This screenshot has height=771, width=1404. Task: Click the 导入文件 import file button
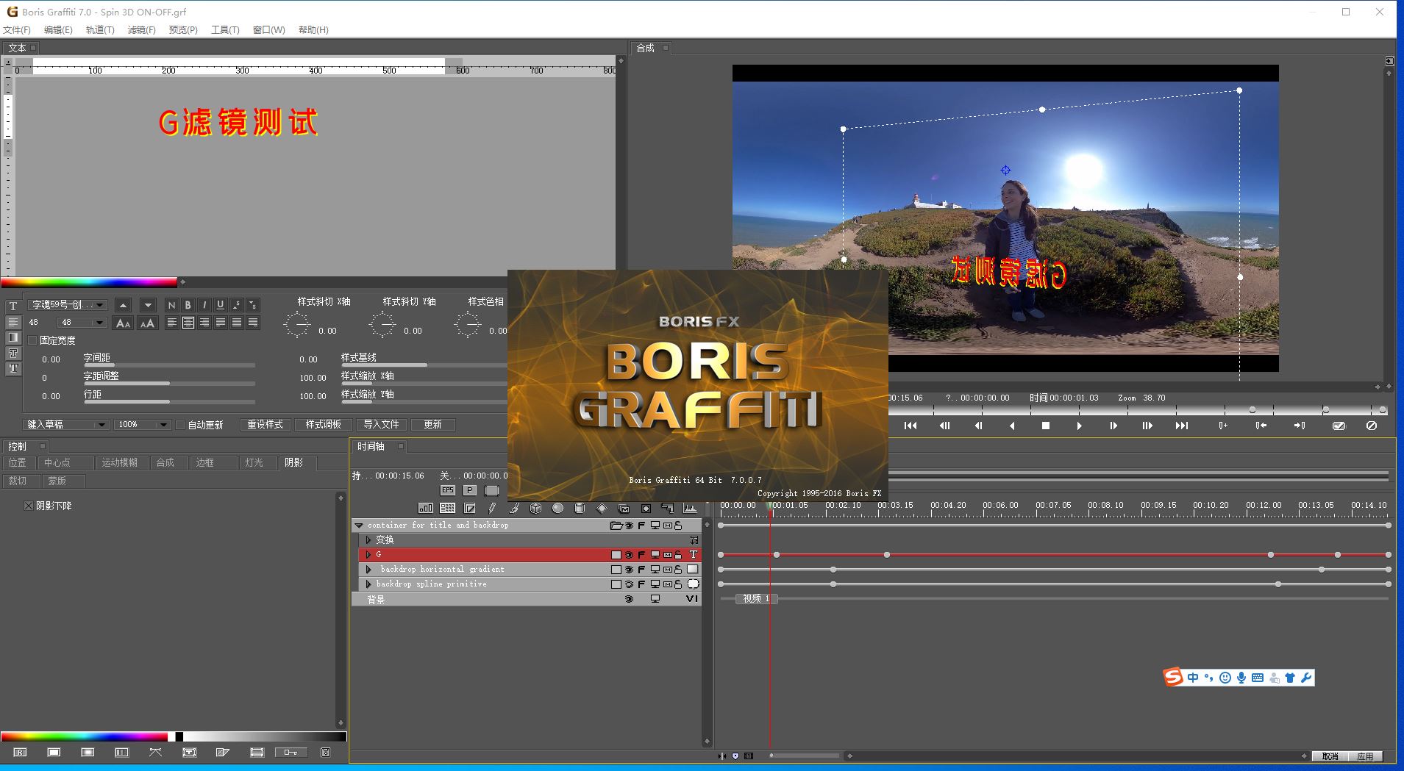[381, 425]
